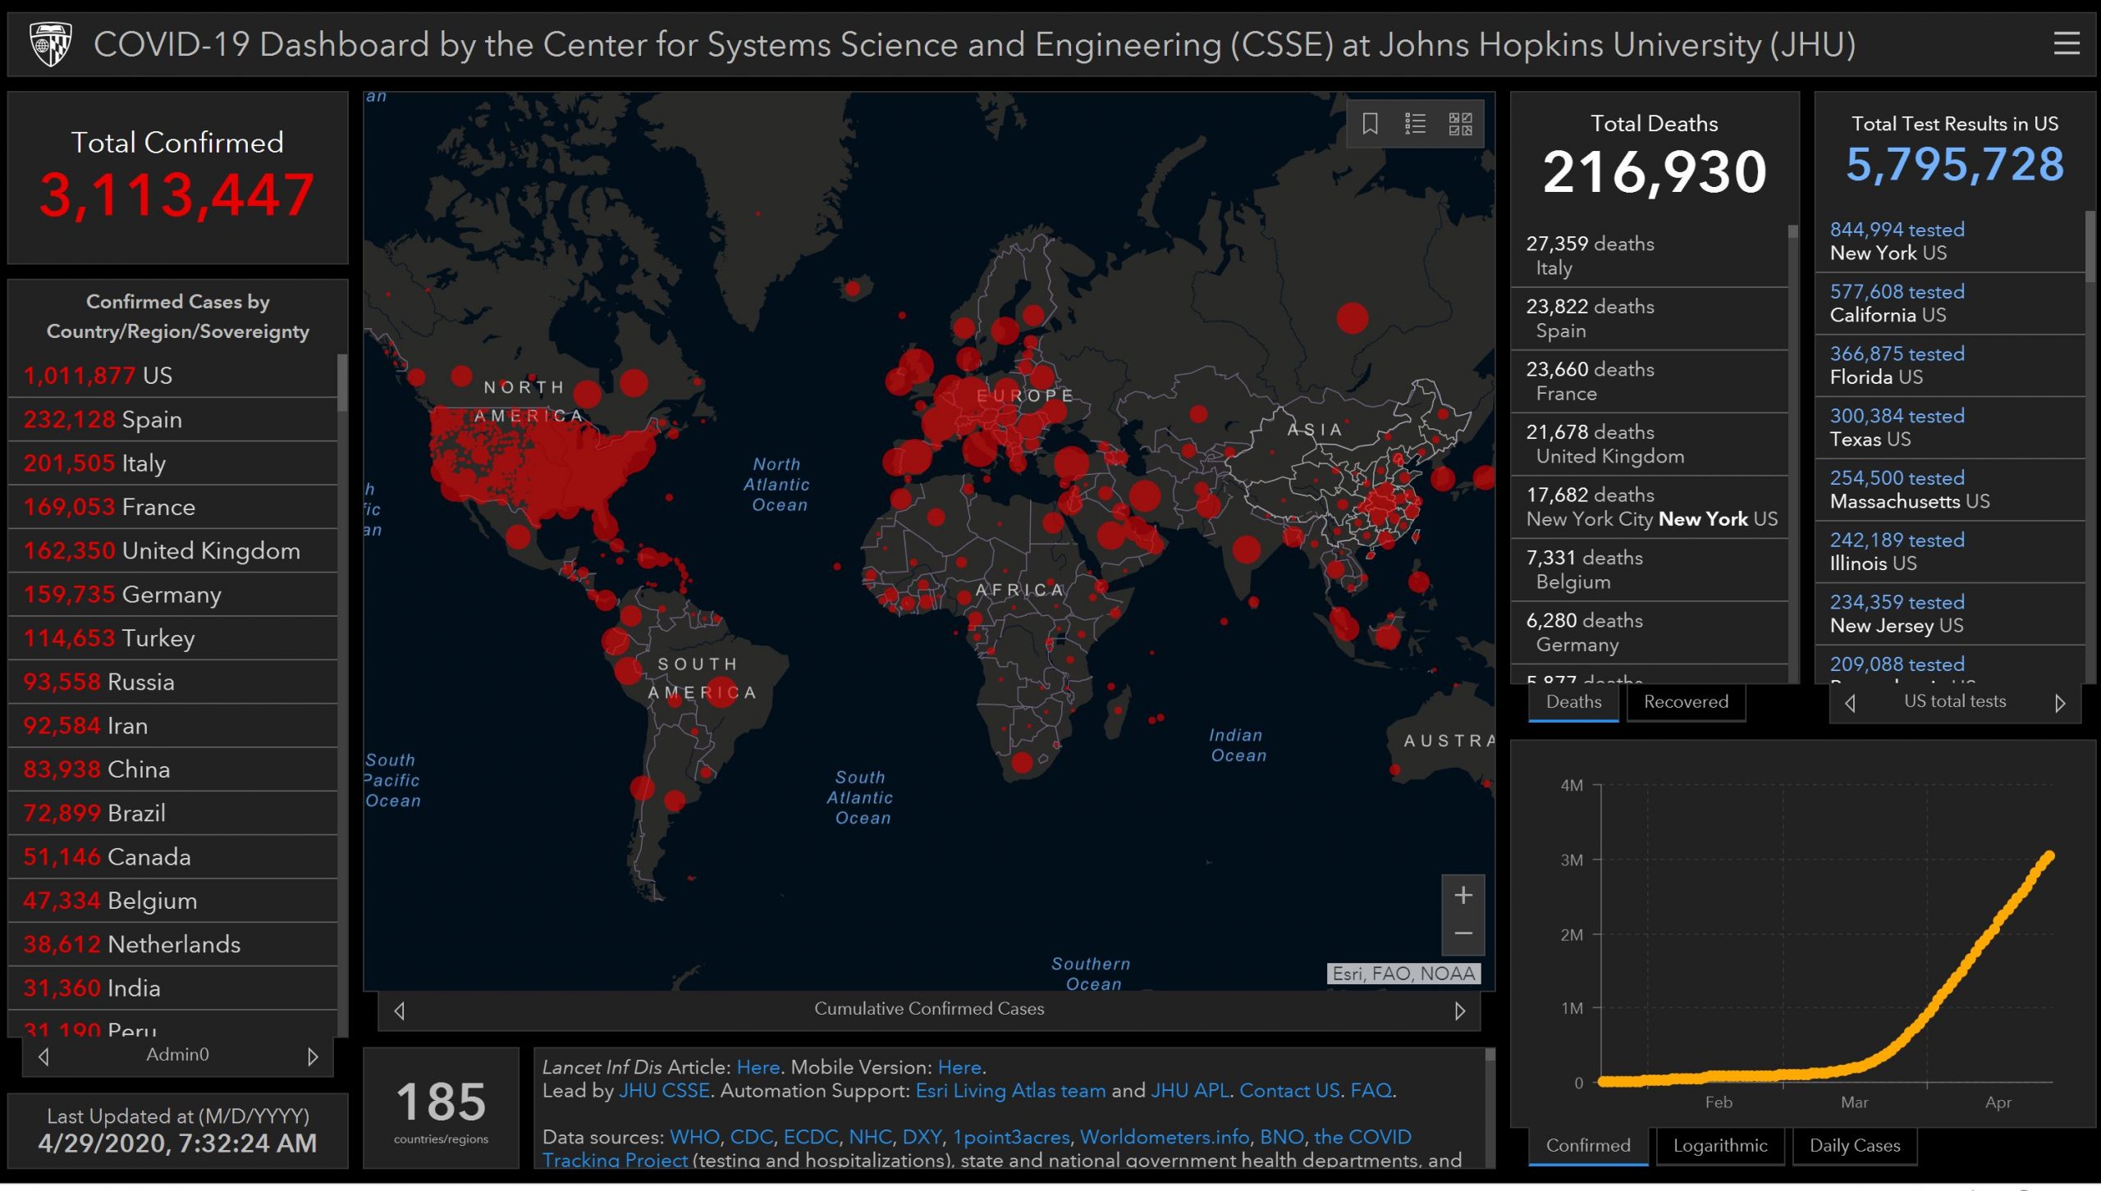This screenshot has height=1191, width=2101.
Task: Open the hamburger menu in the header
Action: coord(2066,43)
